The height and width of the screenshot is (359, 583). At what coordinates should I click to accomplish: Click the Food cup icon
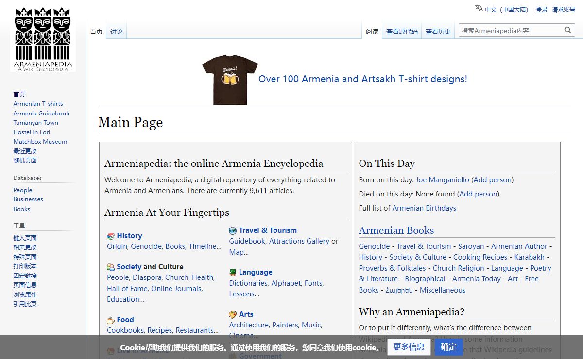tap(111, 320)
